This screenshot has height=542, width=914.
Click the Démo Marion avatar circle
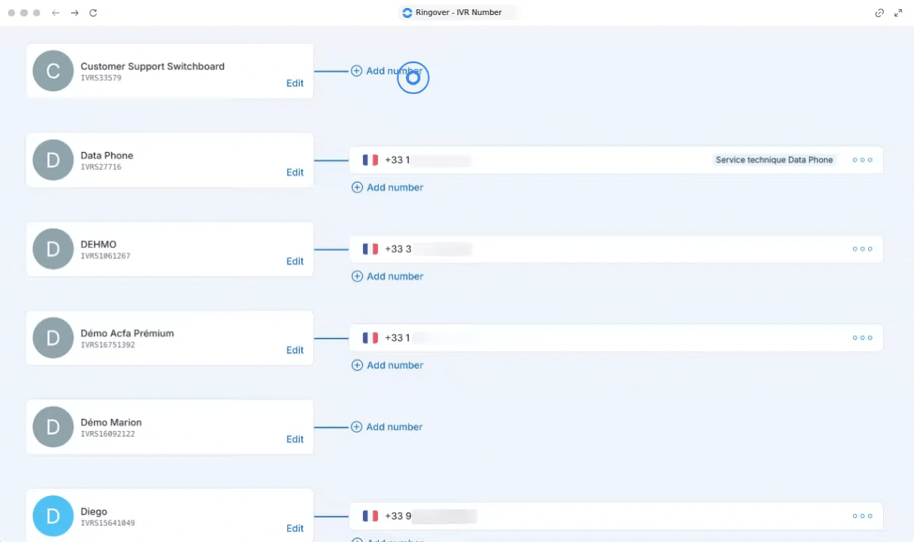coord(53,427)
